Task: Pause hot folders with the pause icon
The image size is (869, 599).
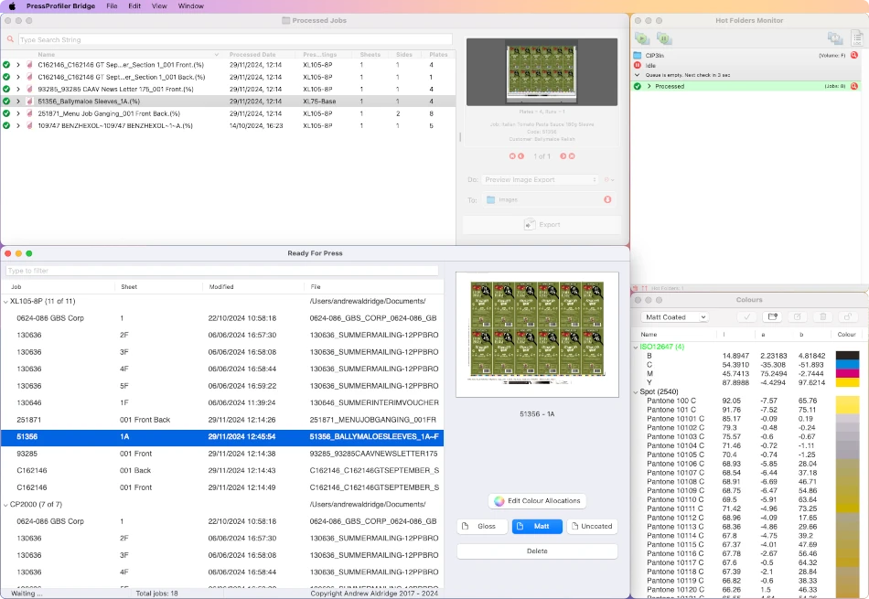Action: point(664,38)
